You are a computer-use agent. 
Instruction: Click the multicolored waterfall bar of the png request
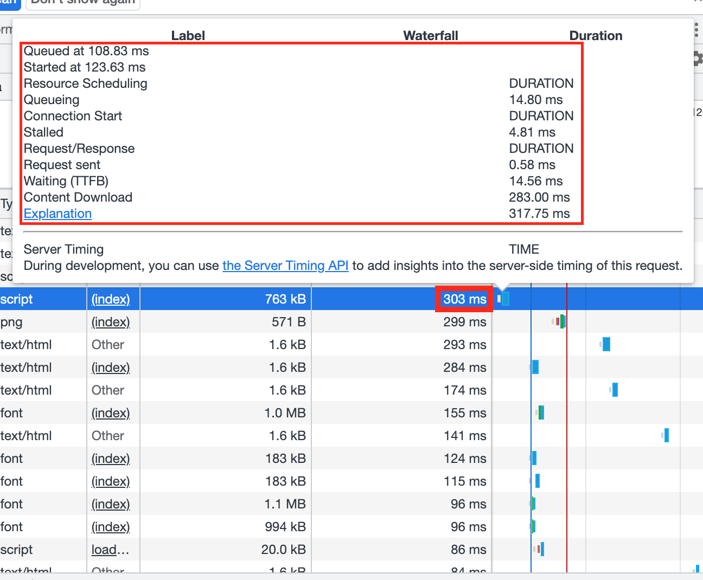(x=559, y=321)
